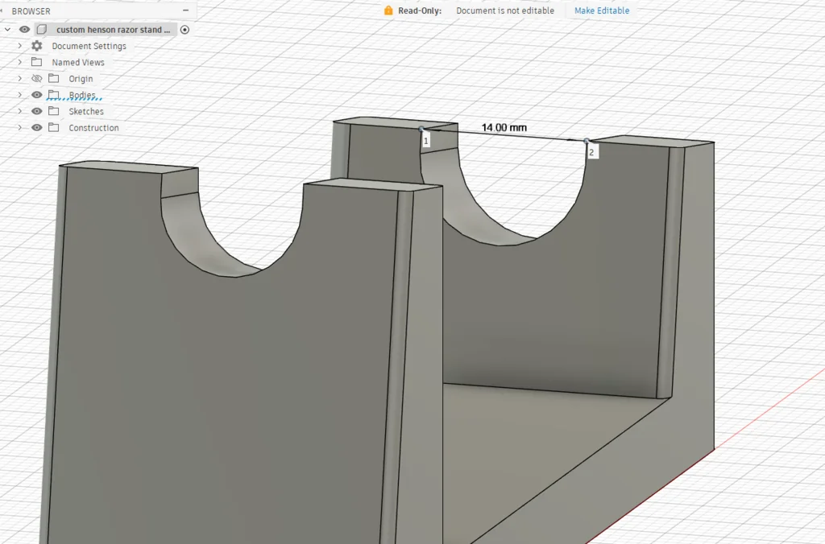The image size is (825, 544).
Task: Collapse the root document node
Action: click(x=8, y=30)
